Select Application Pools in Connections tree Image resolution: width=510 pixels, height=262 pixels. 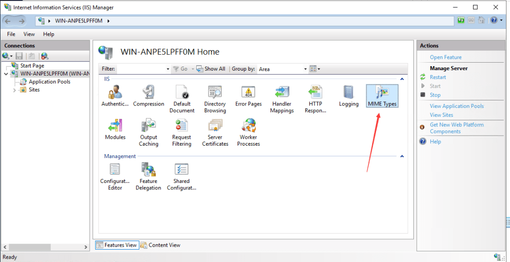(49, 82)
